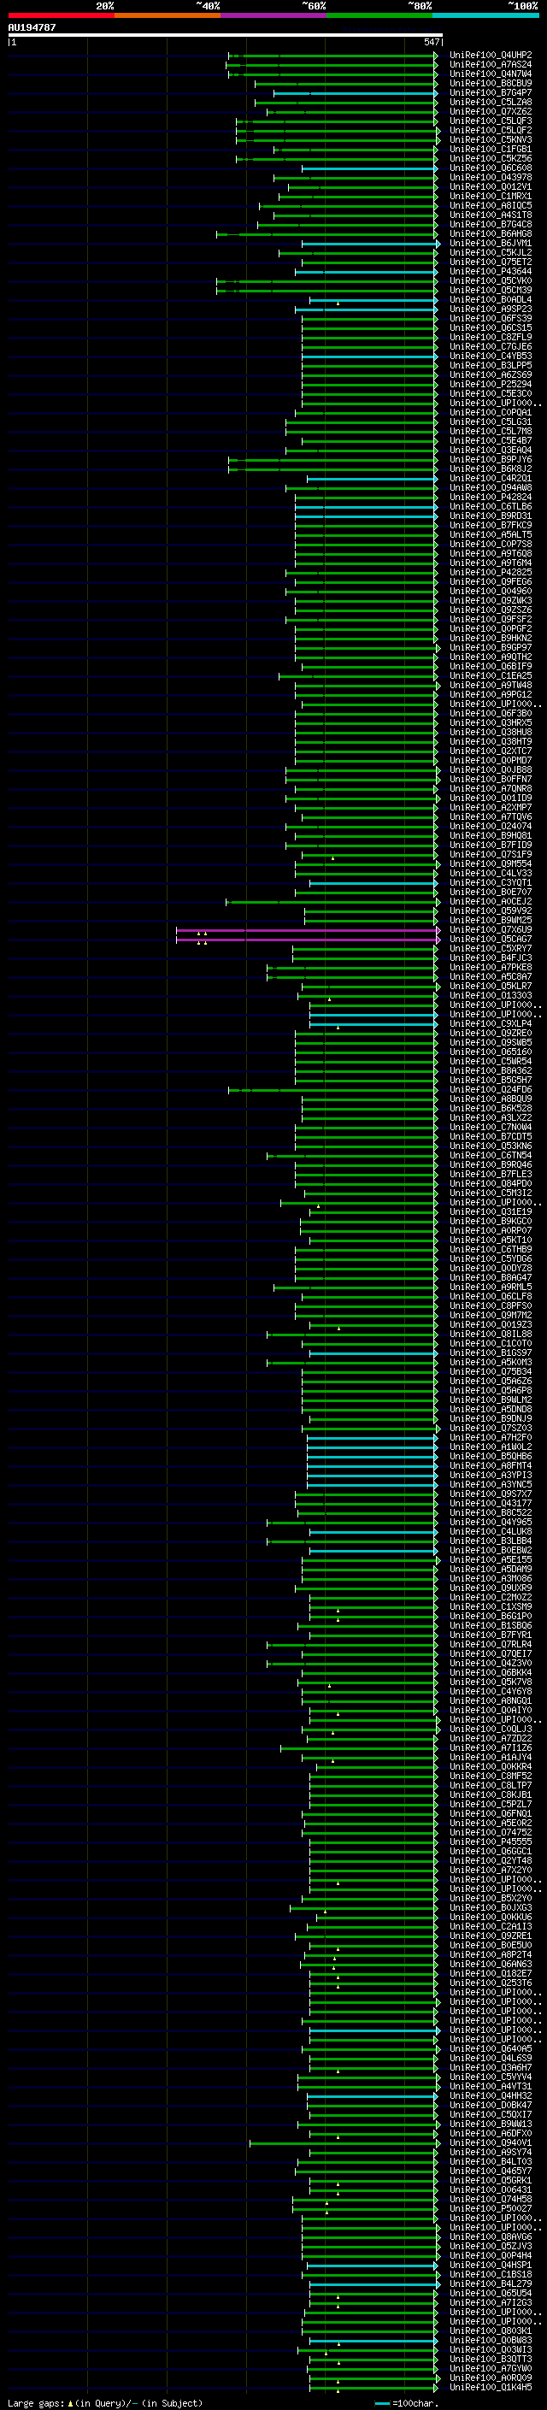This screenshot has width=547, height=2410.
Task: Select the UniRef100_B8CBU9 entry
Action: [490, 83]
